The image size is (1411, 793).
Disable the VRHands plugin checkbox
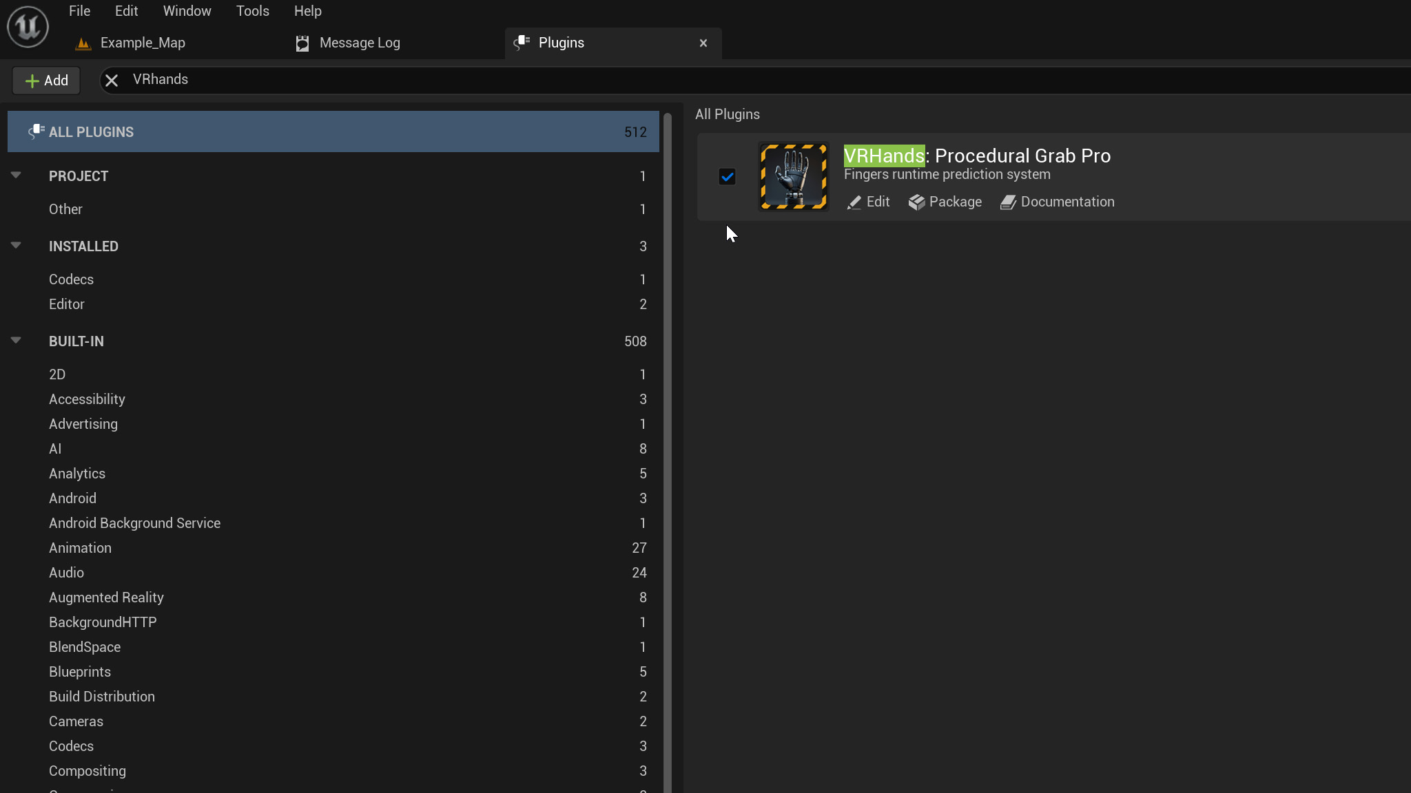pyautogui.click(x=727, y=177)
